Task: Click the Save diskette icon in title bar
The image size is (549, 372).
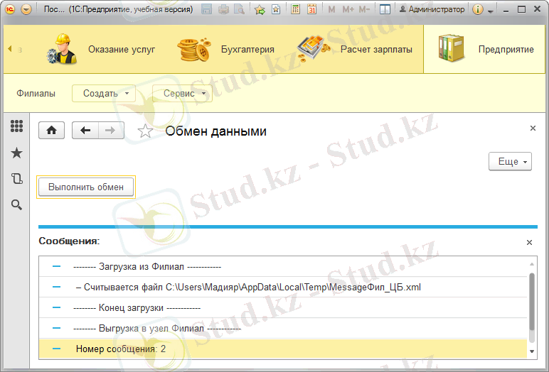Action: [206, 9]
